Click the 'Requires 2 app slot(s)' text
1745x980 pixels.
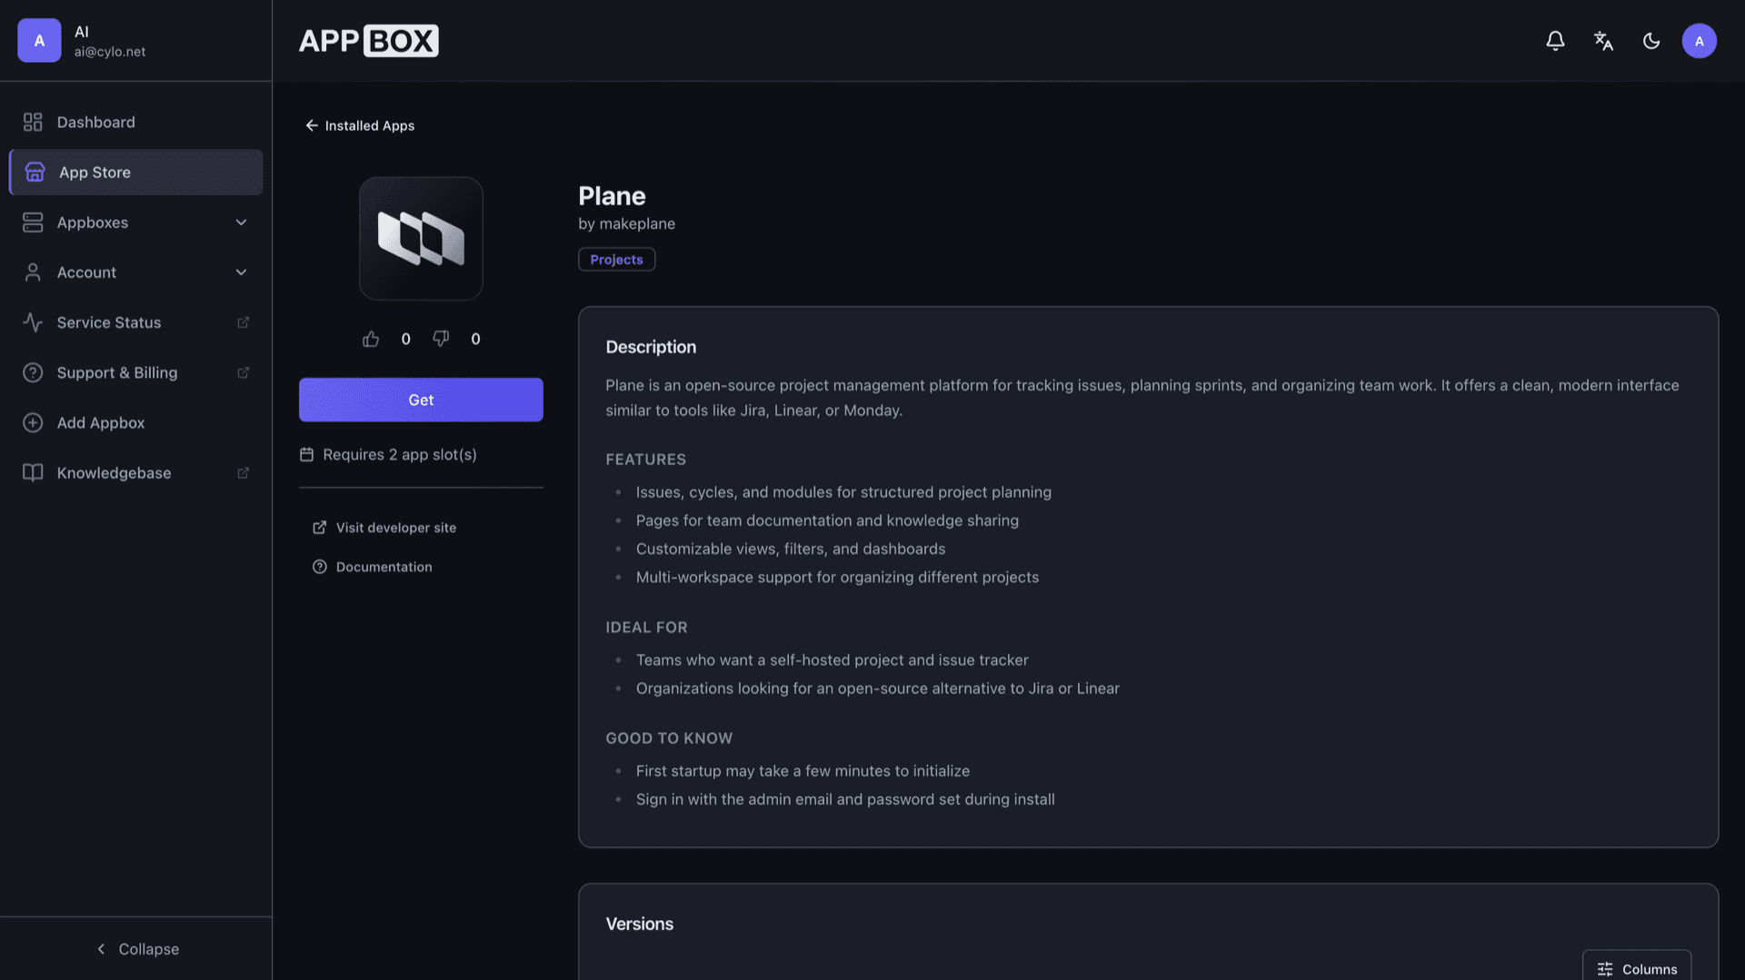point(399,454)
